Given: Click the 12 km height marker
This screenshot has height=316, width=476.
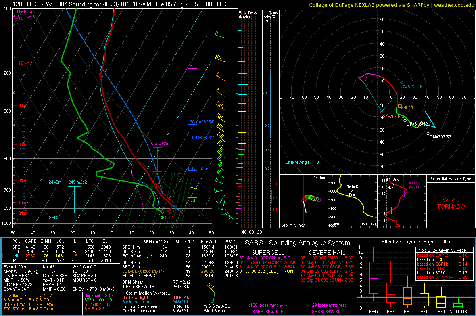Looking at the screenshot, I should click(24, 63).
